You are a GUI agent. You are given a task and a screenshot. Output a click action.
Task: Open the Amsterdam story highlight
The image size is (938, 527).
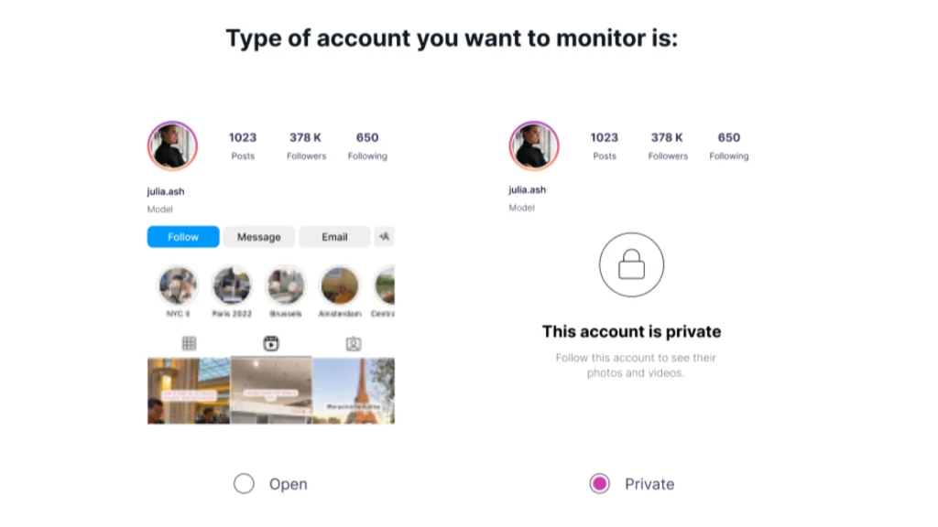point(340,285)
